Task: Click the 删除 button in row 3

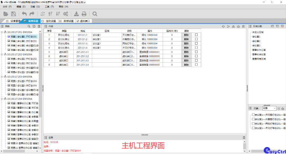Action: tap(187, 43)
